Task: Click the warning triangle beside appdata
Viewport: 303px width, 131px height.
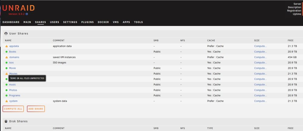Action: (7, 46)
